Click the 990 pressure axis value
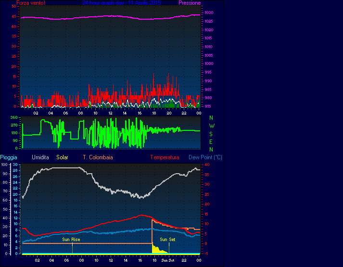The height and width of the screenshot is (267, 343). pyautogui.click(x=208, y=81)
